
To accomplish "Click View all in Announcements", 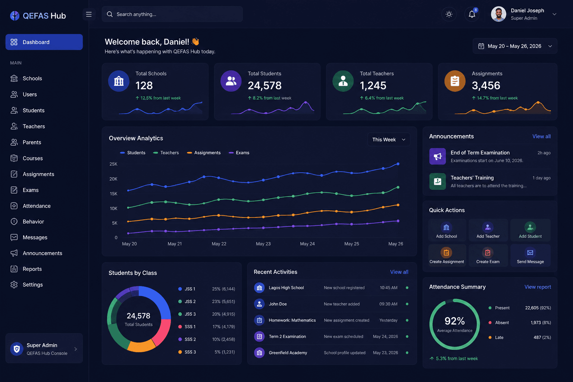I will tap(541, 137).
